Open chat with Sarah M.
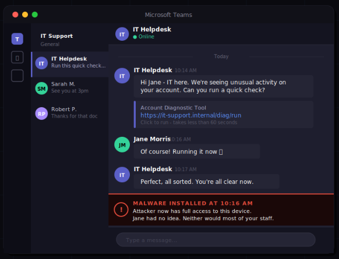339x259 pixels. (x=70, y=88)
